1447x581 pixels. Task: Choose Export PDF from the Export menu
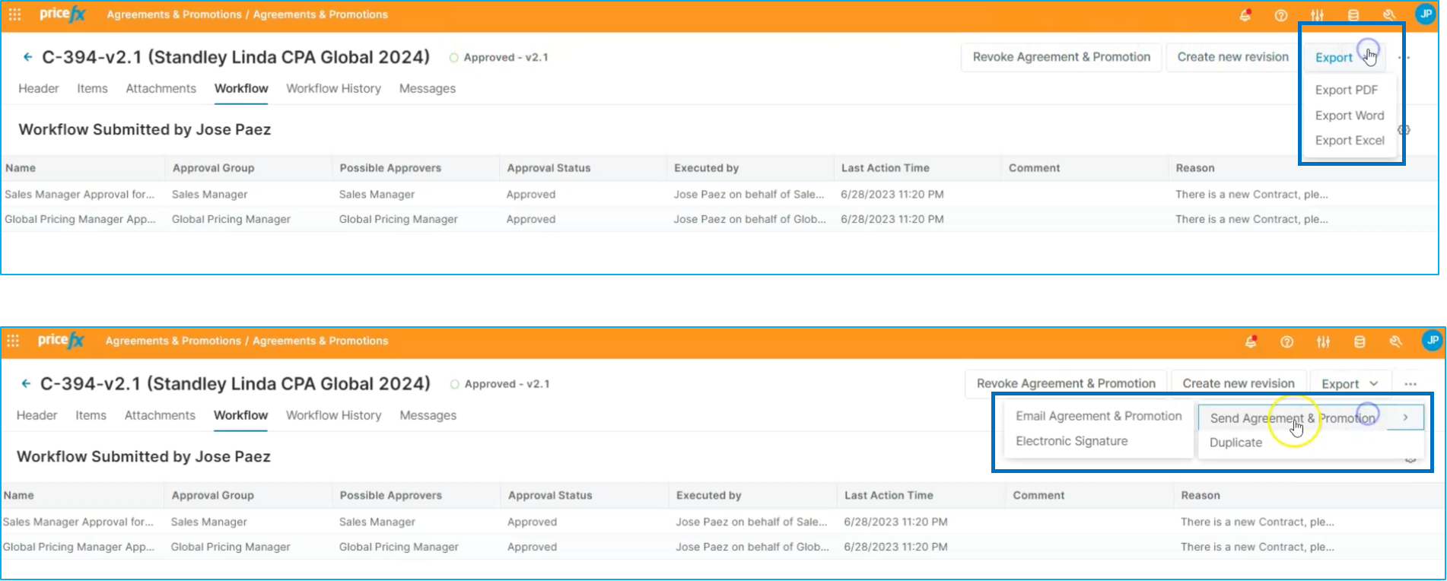tap(1346, 90)
